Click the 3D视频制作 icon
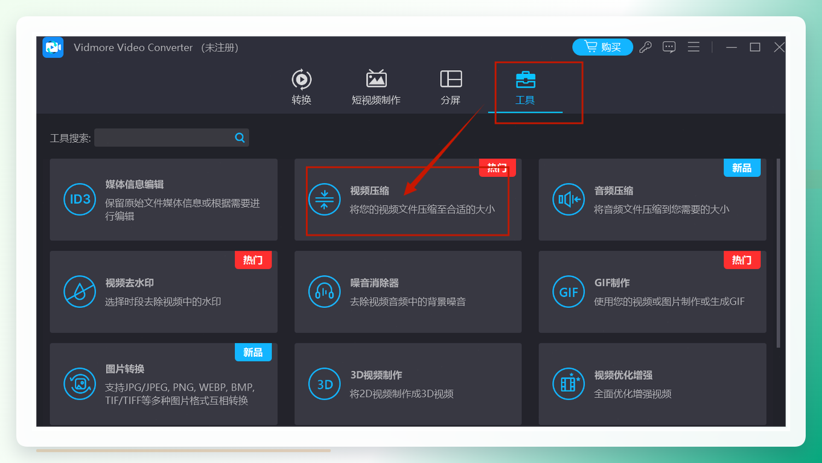The image size is (822, 463). pos(325,384)
